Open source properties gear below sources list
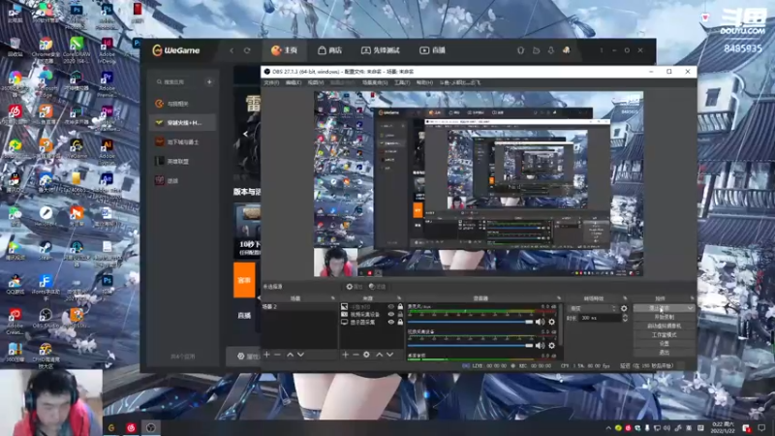This screenshot has width=775, height=436. tap(366, 355)
